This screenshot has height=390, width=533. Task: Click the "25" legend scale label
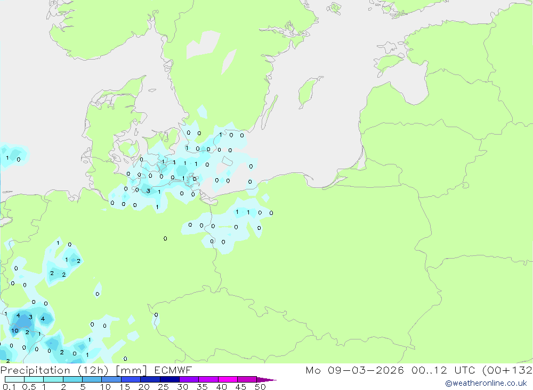tap(163, 387)
